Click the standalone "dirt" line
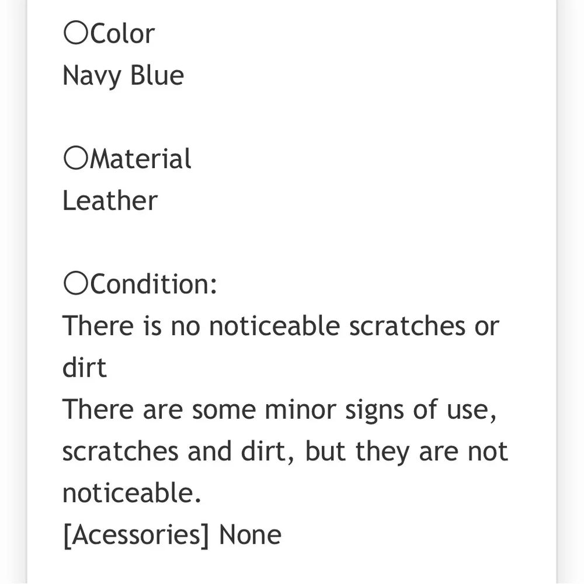 [x=85, y=368]
